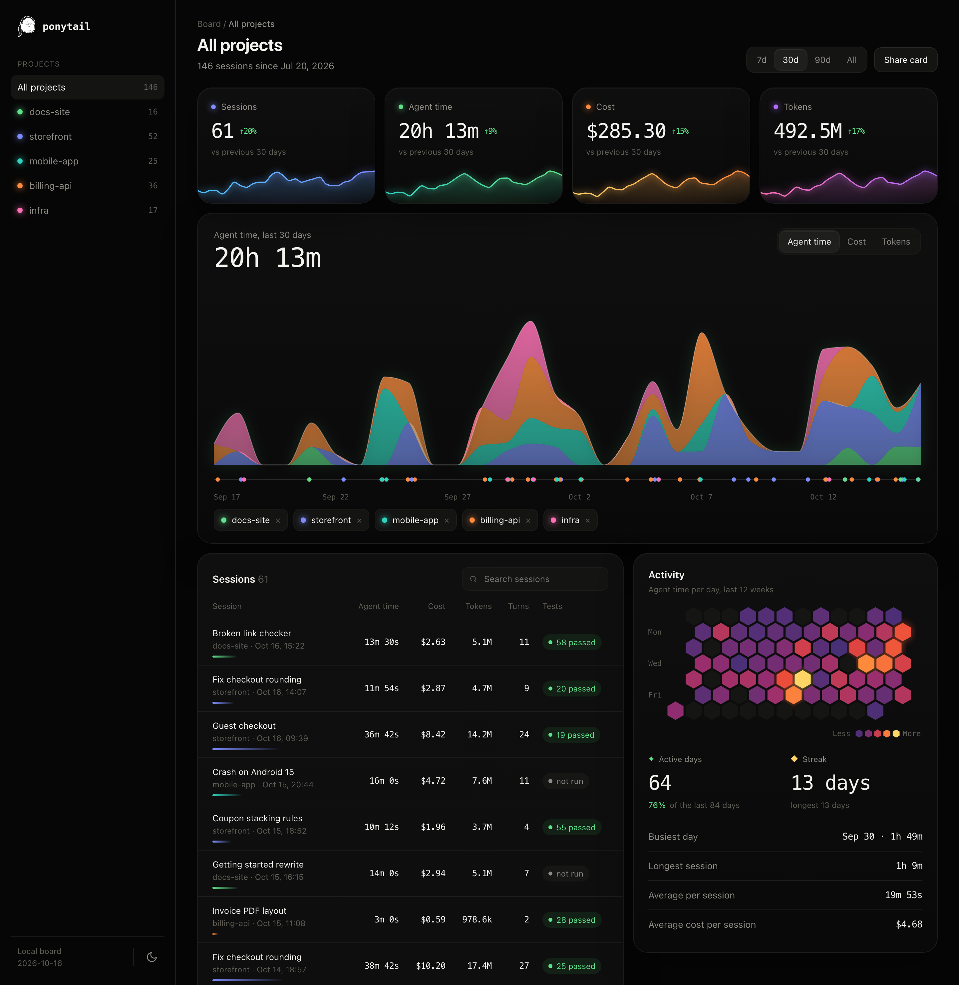Viewport: 959px width, 985px height.
Task: Remove docs-site filter chip x
Action: (x=278, y=520)
